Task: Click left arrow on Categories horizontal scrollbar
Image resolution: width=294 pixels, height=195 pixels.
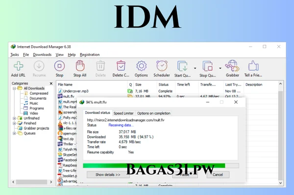Action: tap(13, 182)
